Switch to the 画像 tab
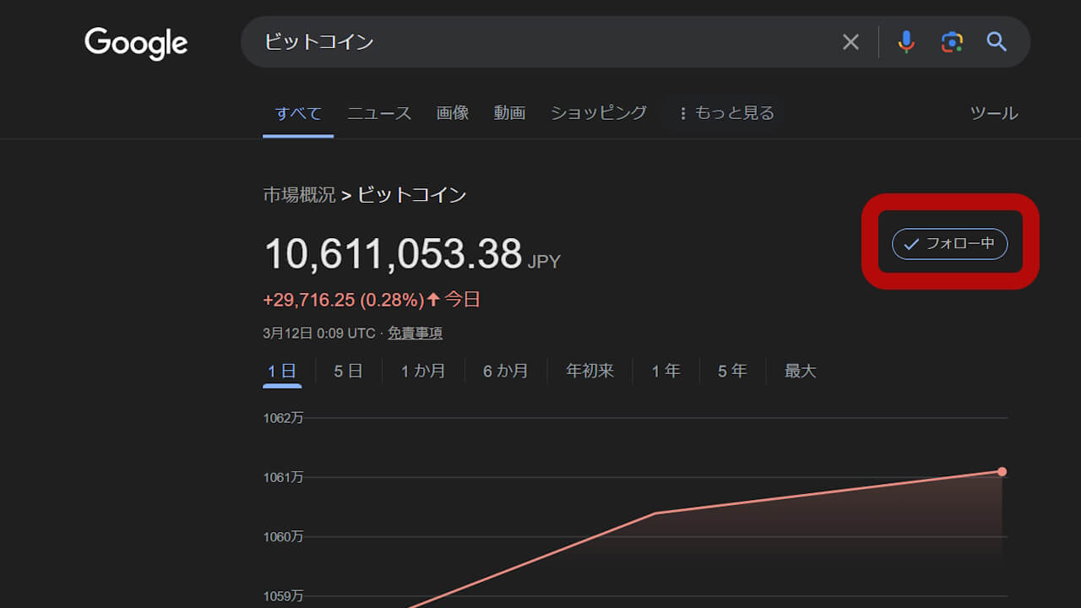Viewport: 1081px width, 608px height. pyautogui.click(x=453, y=113)
